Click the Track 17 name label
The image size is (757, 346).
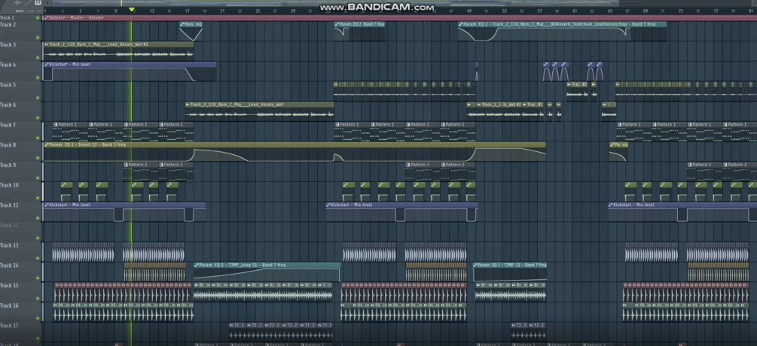click(x=9, y=326)
